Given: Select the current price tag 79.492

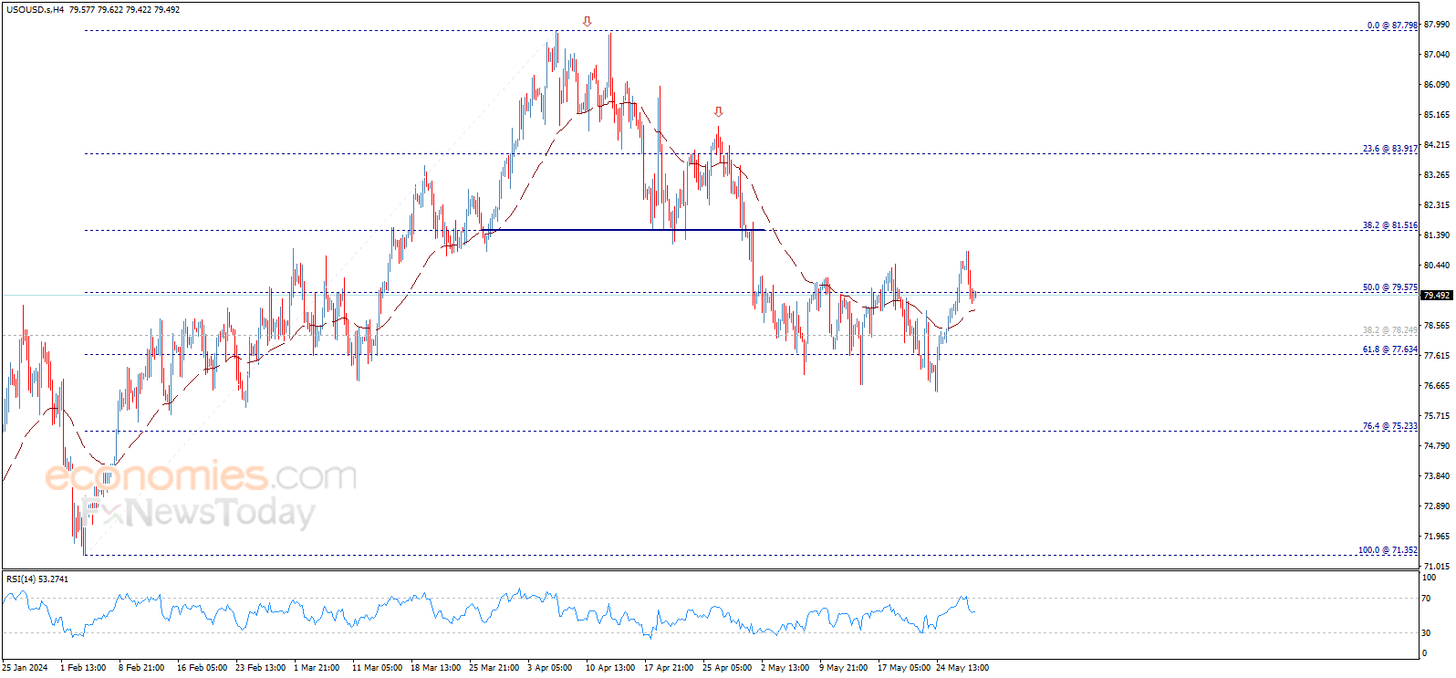Looking at the screenshot, I should [x=1436, y=295].
